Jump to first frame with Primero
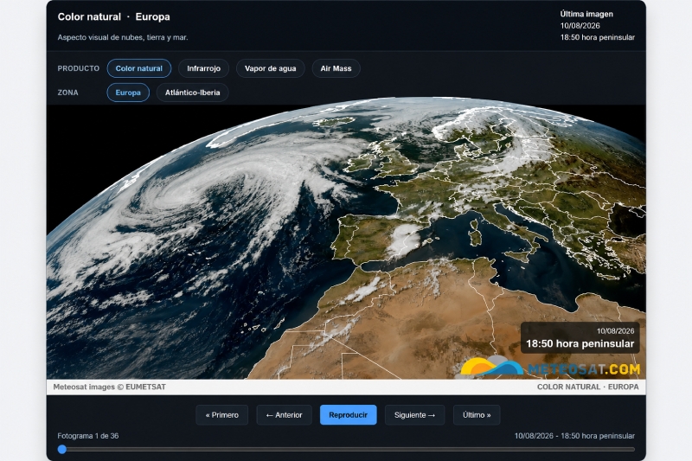The image size is (692, 461). (x=222, y=415)
